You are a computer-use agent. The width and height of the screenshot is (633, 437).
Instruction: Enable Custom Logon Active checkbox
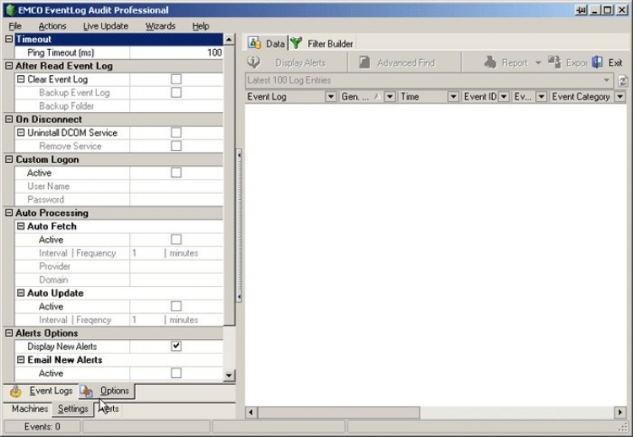pos(176,172)
